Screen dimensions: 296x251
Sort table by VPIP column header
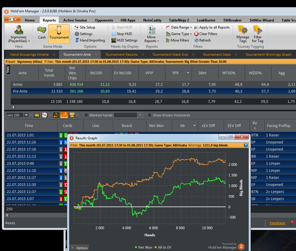point(149,73)
